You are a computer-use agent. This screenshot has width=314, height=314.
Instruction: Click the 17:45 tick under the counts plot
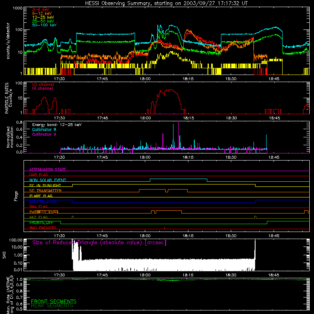[102, 79]
